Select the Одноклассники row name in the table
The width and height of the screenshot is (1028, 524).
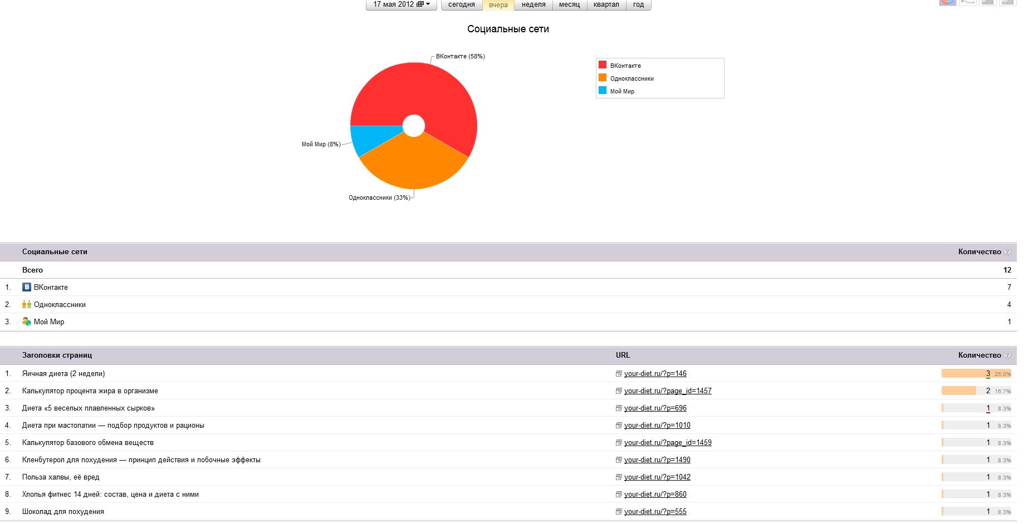tap(60, 305)
